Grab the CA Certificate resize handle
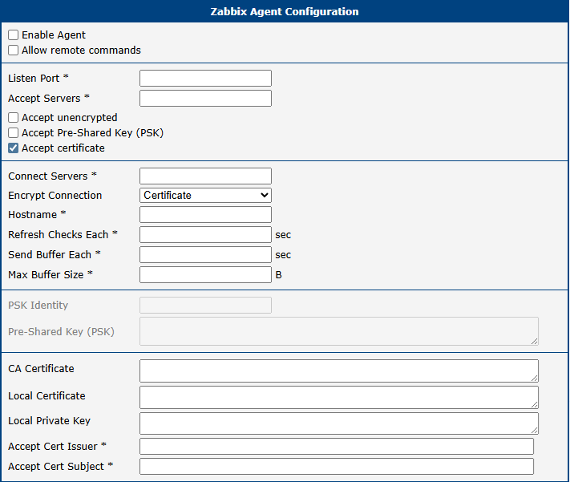Viewport: 570px width, 482px height. 535,379
